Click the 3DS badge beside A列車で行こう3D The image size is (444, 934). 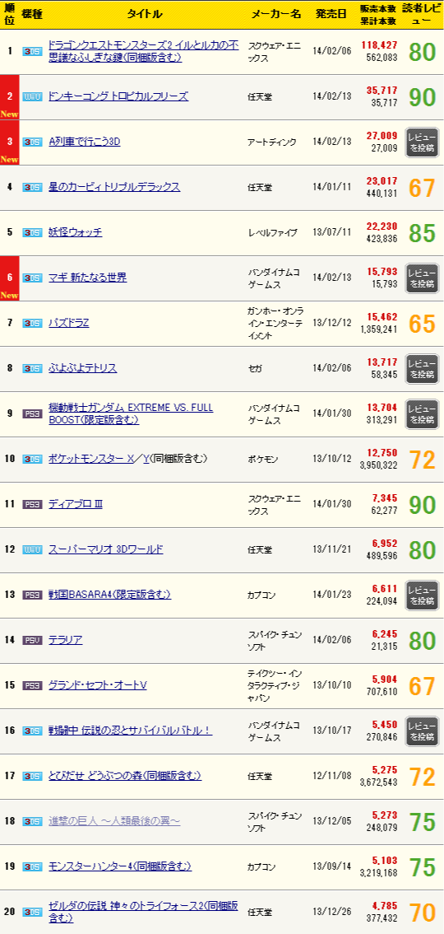pyautogui.click(x=32, y=142)
